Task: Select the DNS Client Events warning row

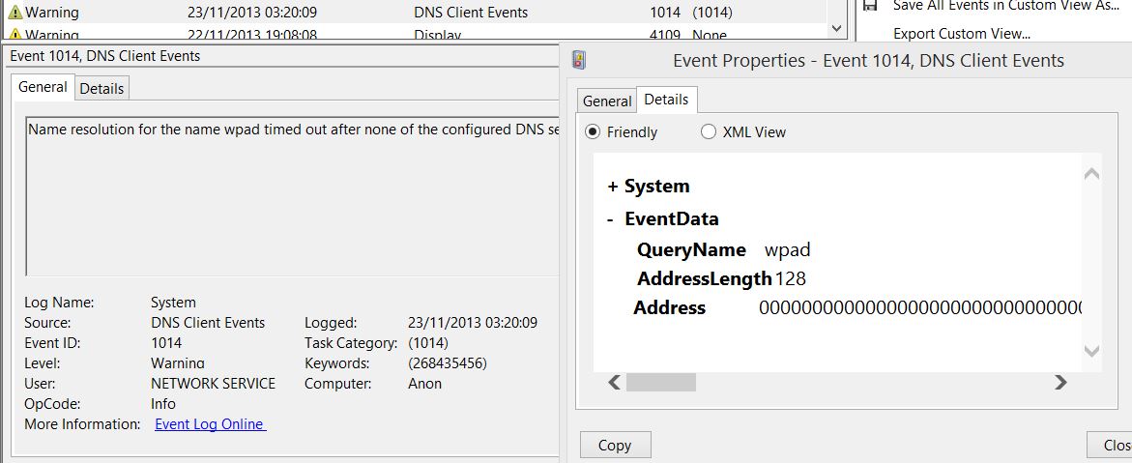Action: [x=416, y=13]
